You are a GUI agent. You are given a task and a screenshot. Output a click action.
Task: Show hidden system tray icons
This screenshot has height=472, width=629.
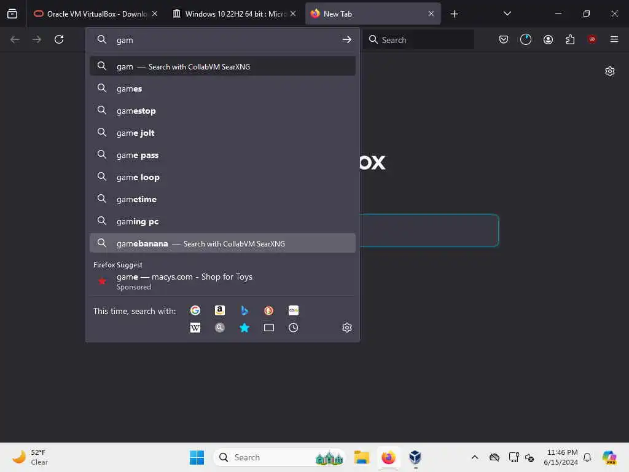[475, 457]
